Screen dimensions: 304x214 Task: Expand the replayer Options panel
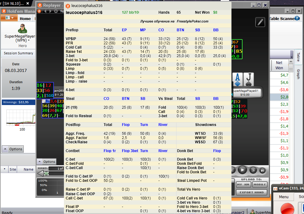[x=47, y=161]
